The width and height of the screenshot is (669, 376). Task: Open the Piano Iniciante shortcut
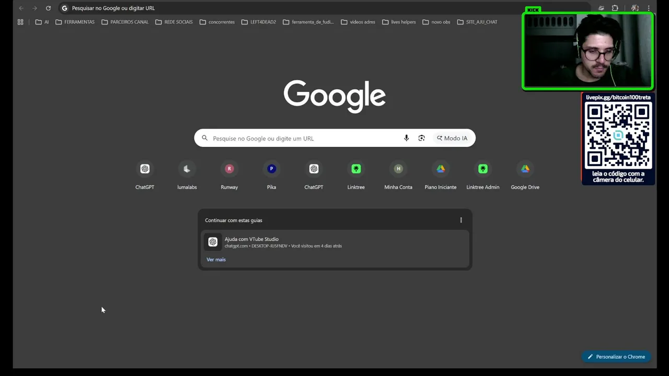441,175
